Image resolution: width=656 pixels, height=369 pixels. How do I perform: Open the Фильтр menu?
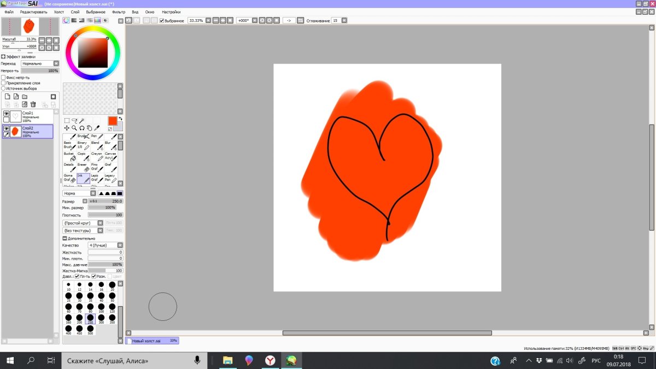[x=118, y=11]
